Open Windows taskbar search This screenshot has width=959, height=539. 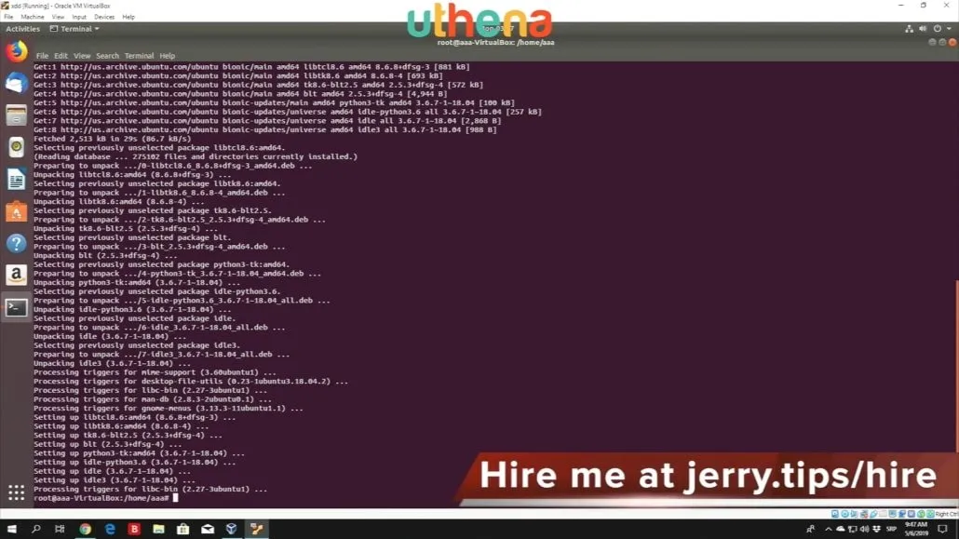tap(36, 529)
